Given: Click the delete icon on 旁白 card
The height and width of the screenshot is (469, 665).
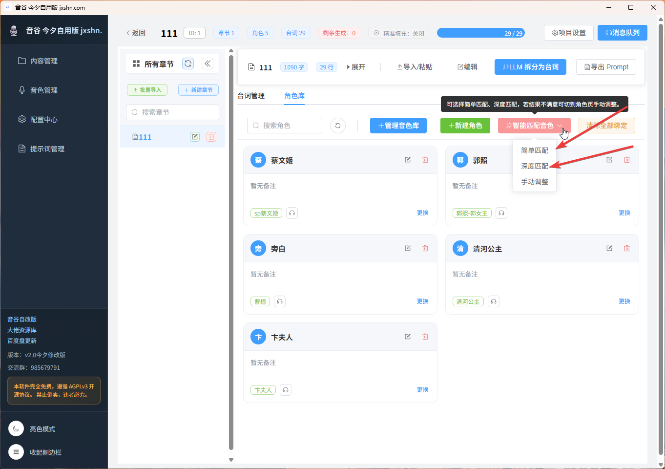Looking at the screenshot, I should coord(425,248).
